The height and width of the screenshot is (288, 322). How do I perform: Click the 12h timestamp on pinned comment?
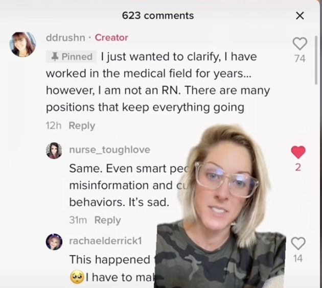(x=54, y=126)
